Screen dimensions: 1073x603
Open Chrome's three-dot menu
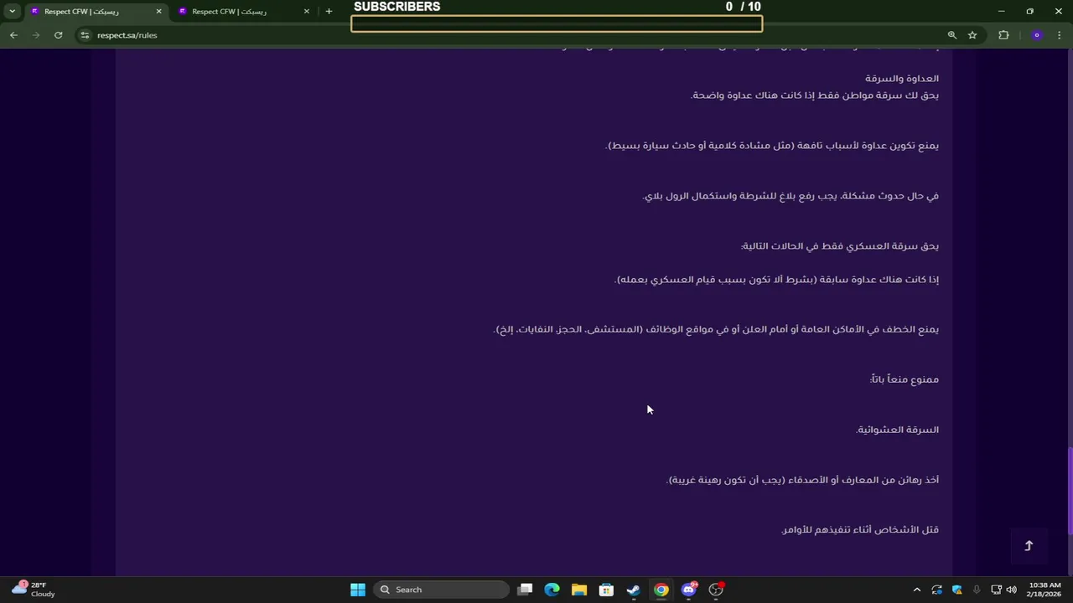click(1060, 35)
